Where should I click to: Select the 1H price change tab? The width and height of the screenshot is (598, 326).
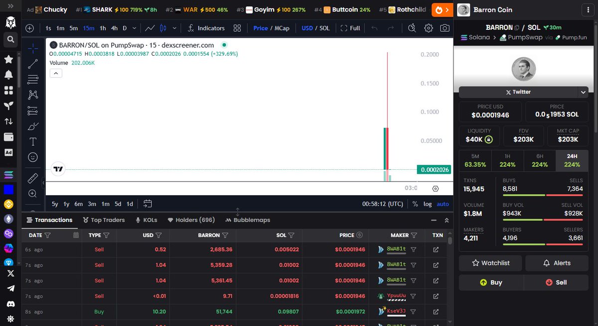click(507, 161)
